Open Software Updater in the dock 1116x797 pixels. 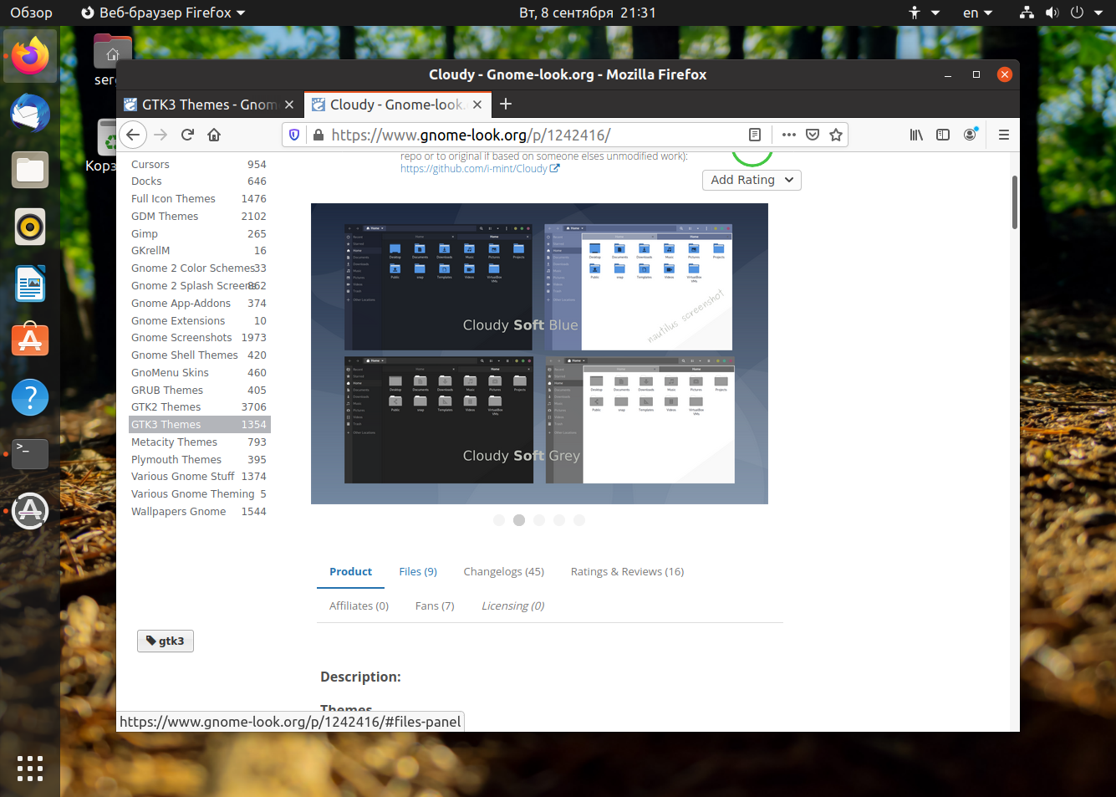point(30,511)
